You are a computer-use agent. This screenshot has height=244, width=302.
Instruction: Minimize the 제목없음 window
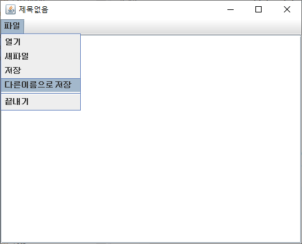pyautogui.click(x=231, y=9)
